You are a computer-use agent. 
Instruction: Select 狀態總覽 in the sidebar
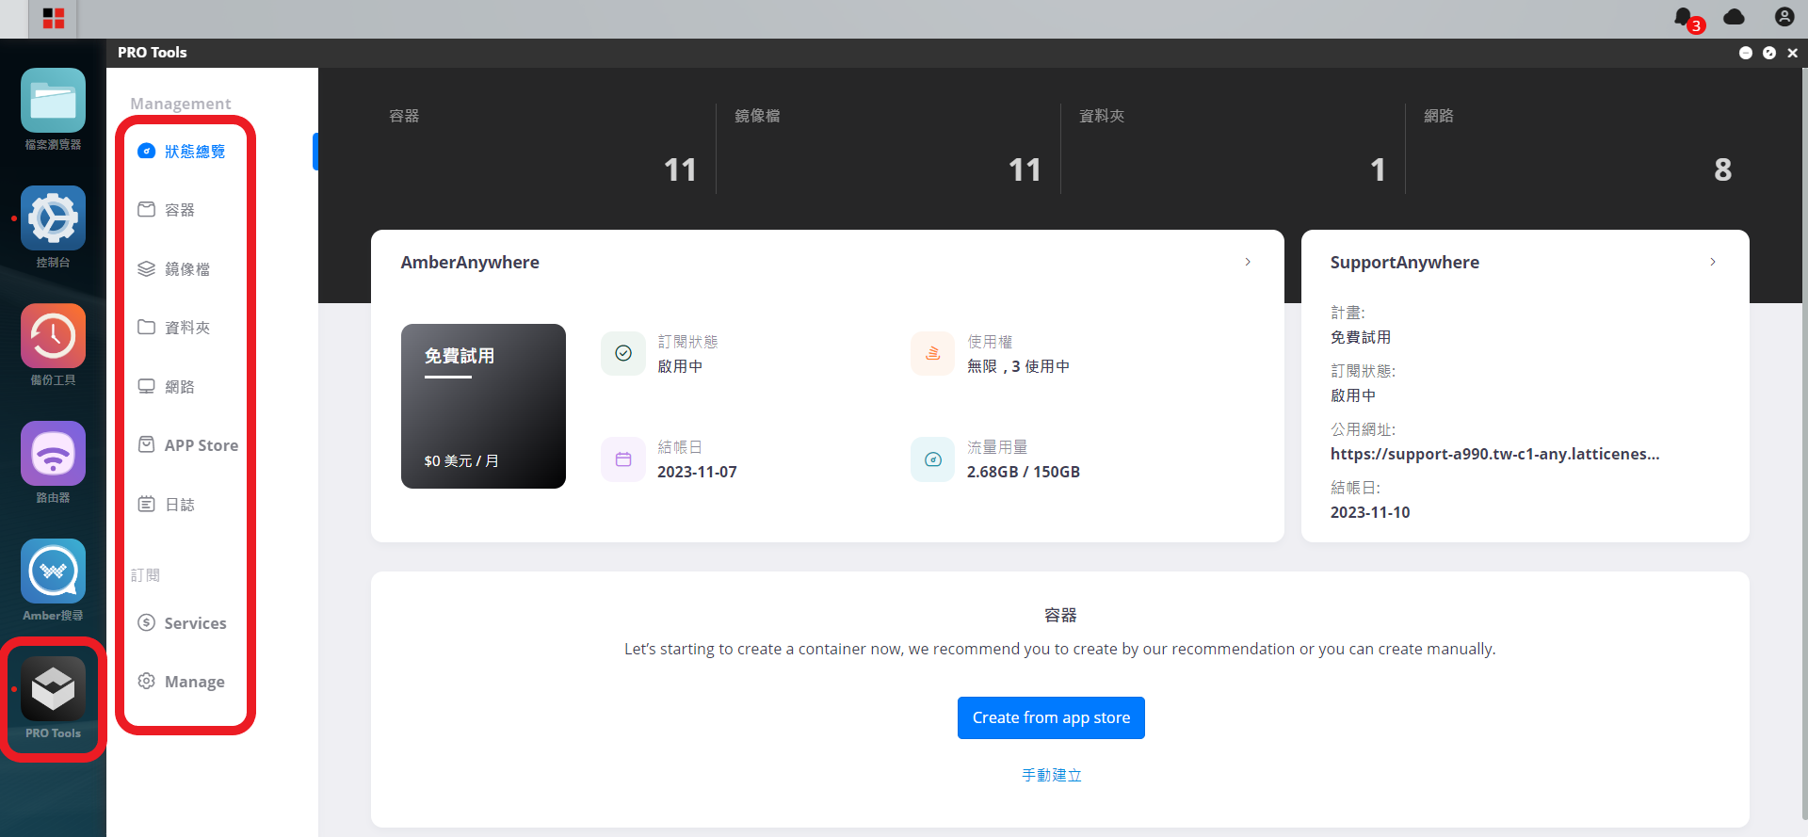click(195, 152)
